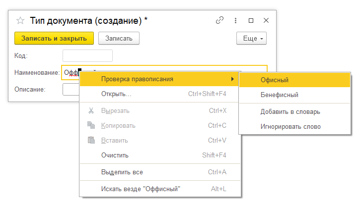358x205 pixels.
Task: Click the clipboard icon next to Вставить
Action: tap(91, 140)
